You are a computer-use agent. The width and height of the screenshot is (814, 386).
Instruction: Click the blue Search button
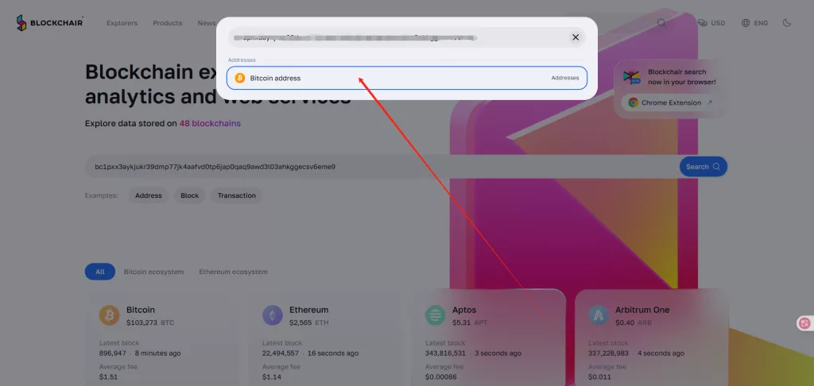[704, 167]
